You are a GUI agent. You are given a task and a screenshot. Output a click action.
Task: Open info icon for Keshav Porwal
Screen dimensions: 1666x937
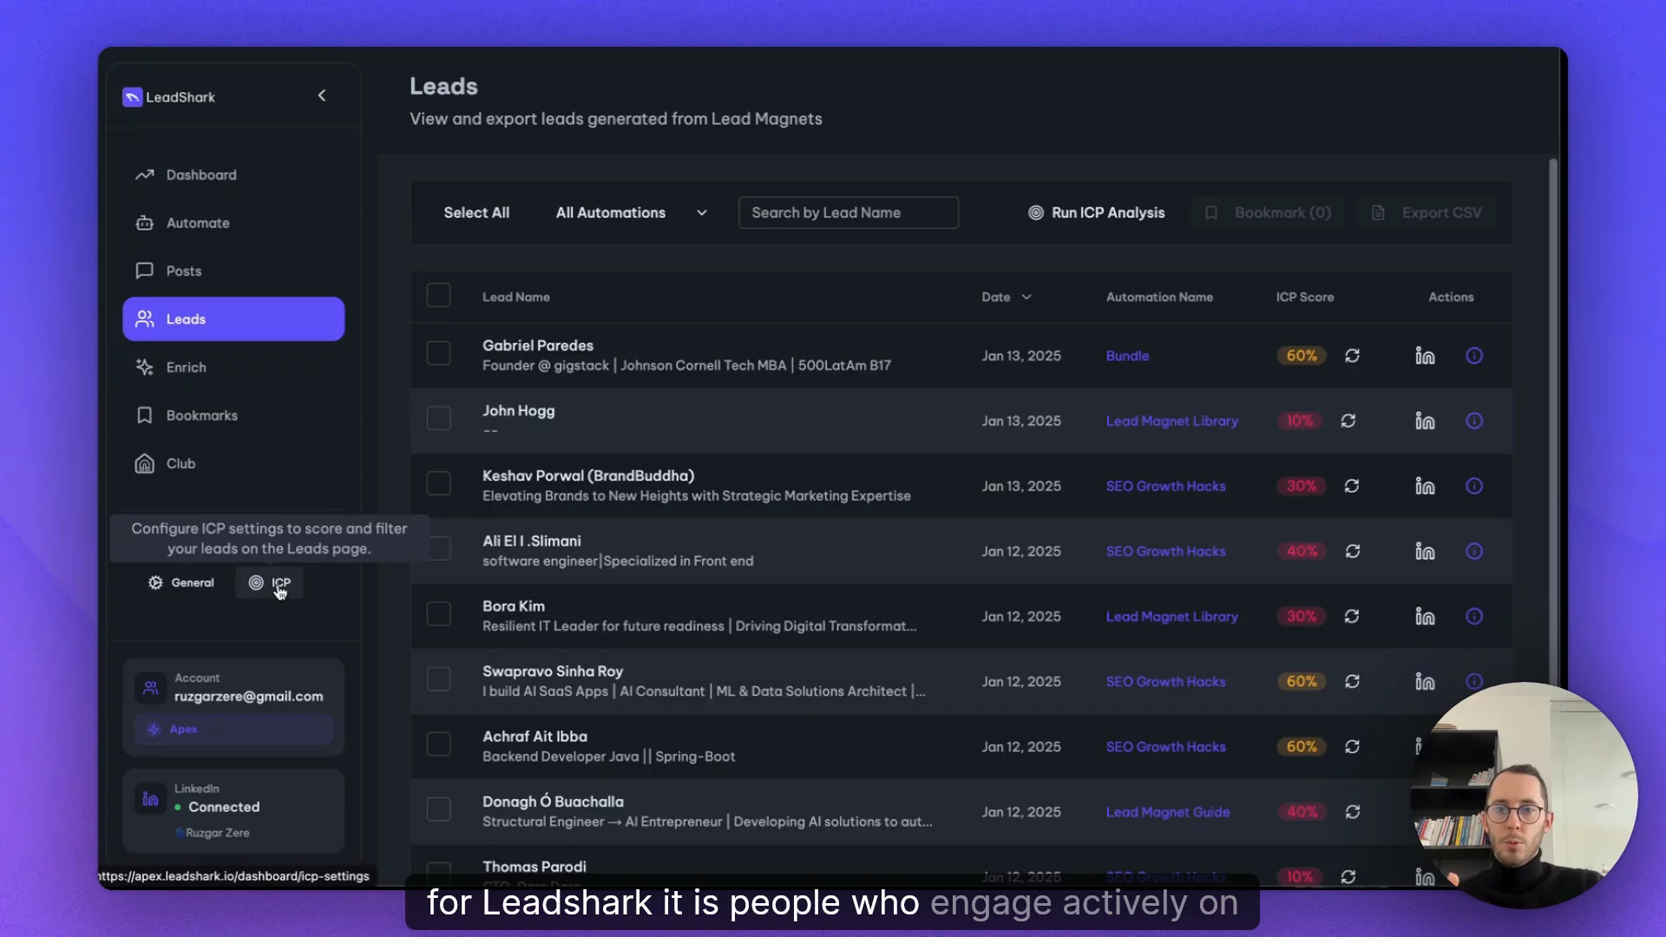tap(1474, 486)
